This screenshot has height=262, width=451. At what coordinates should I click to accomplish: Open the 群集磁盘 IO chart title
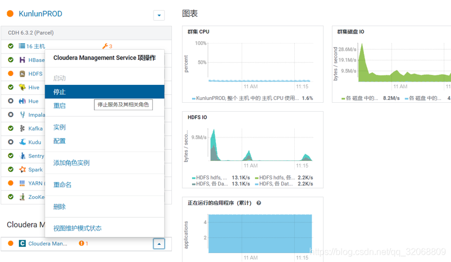click(351, 32)
